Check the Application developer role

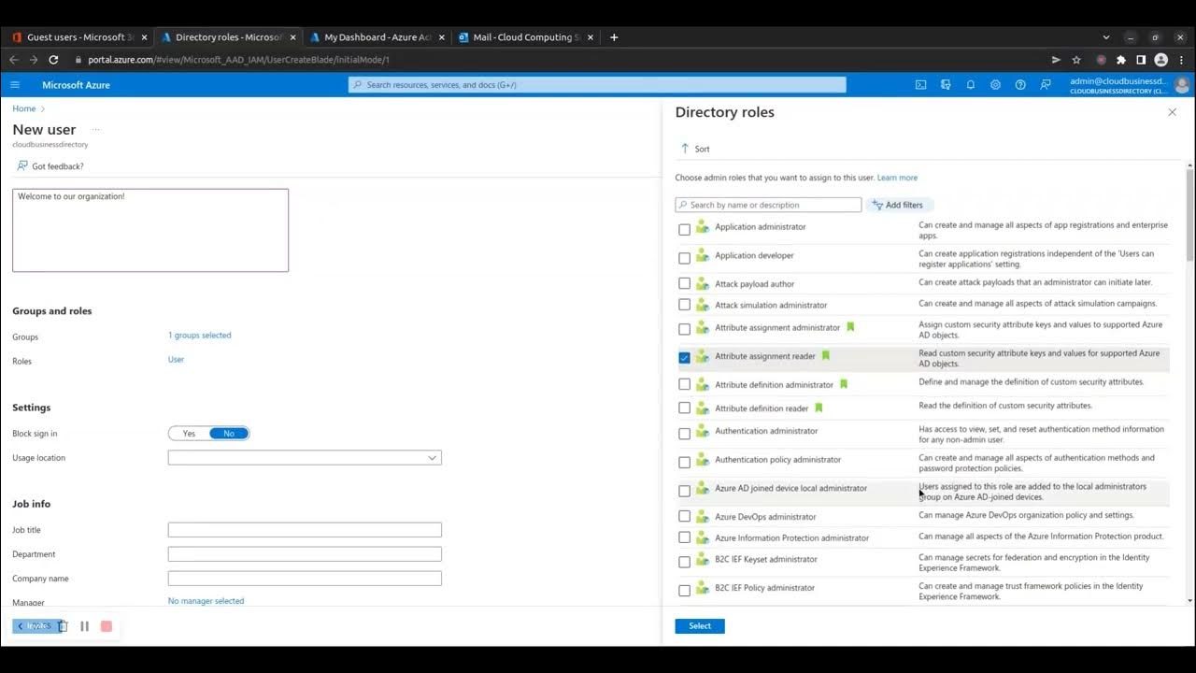click(685, 258)
